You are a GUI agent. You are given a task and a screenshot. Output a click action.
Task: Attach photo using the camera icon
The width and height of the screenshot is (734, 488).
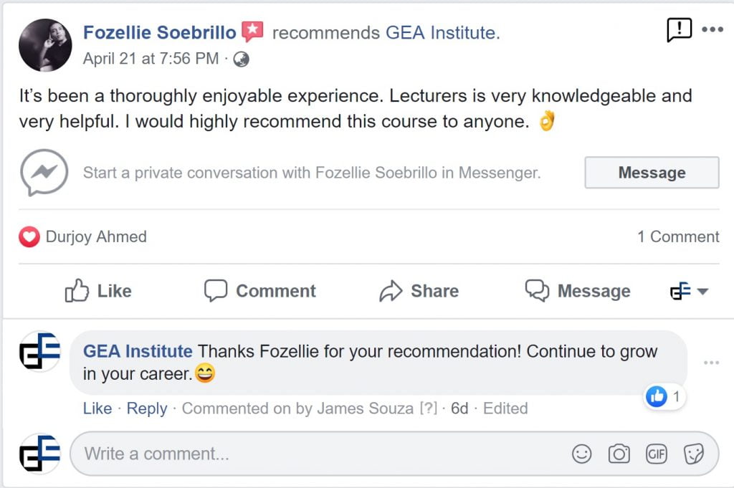click(x=619, y=454)
